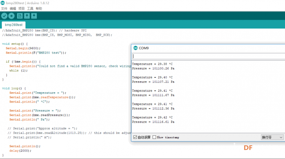Enable the Show timestamp checkbox
The width and height of the screenshot is (285, 159).
coord(154,137)
